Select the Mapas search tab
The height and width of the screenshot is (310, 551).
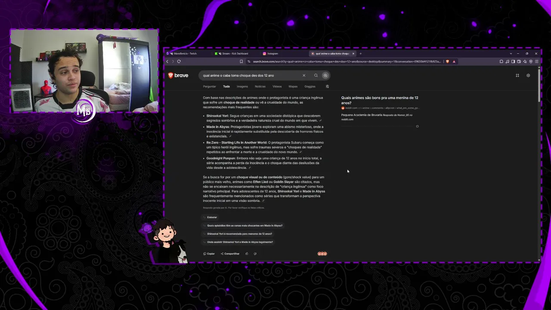[x=293, y=87]
